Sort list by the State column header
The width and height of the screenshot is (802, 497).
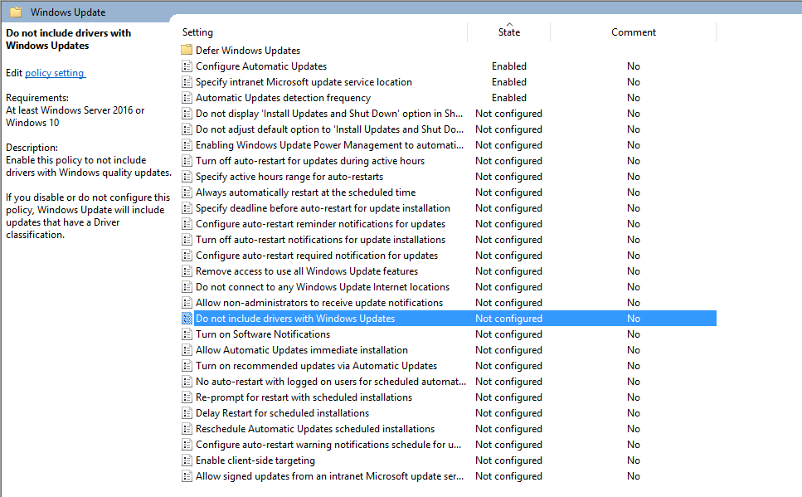[x=509, y=32]
